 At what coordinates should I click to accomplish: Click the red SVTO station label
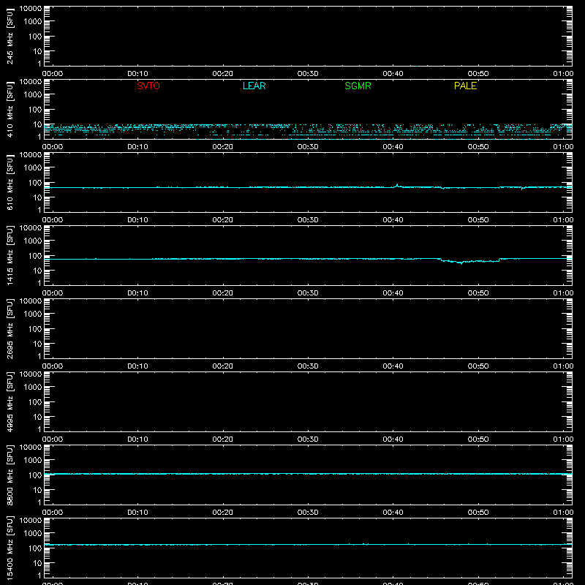click(148, 86)
